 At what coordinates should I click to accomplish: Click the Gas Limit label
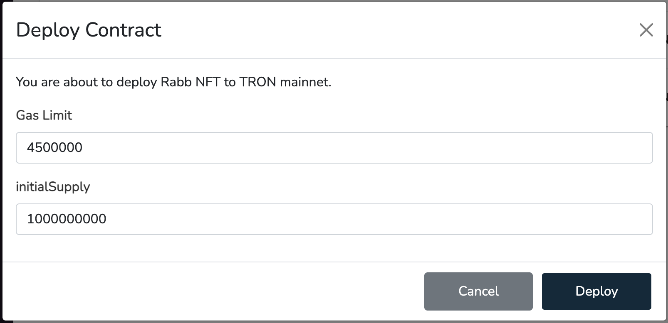(44, 115)
